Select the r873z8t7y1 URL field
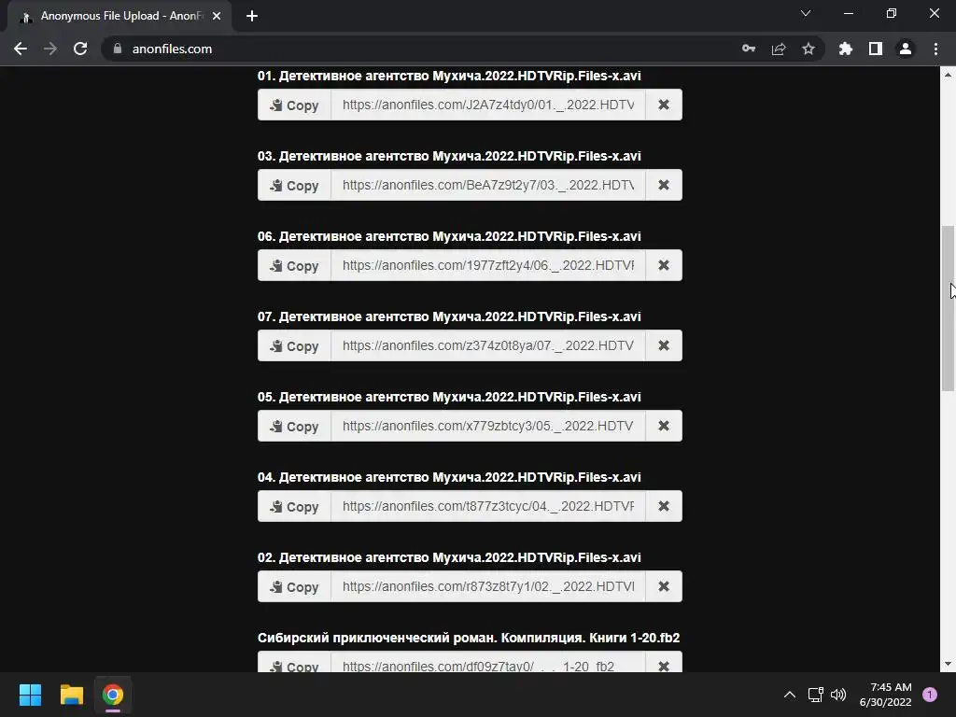 point(488,586)
